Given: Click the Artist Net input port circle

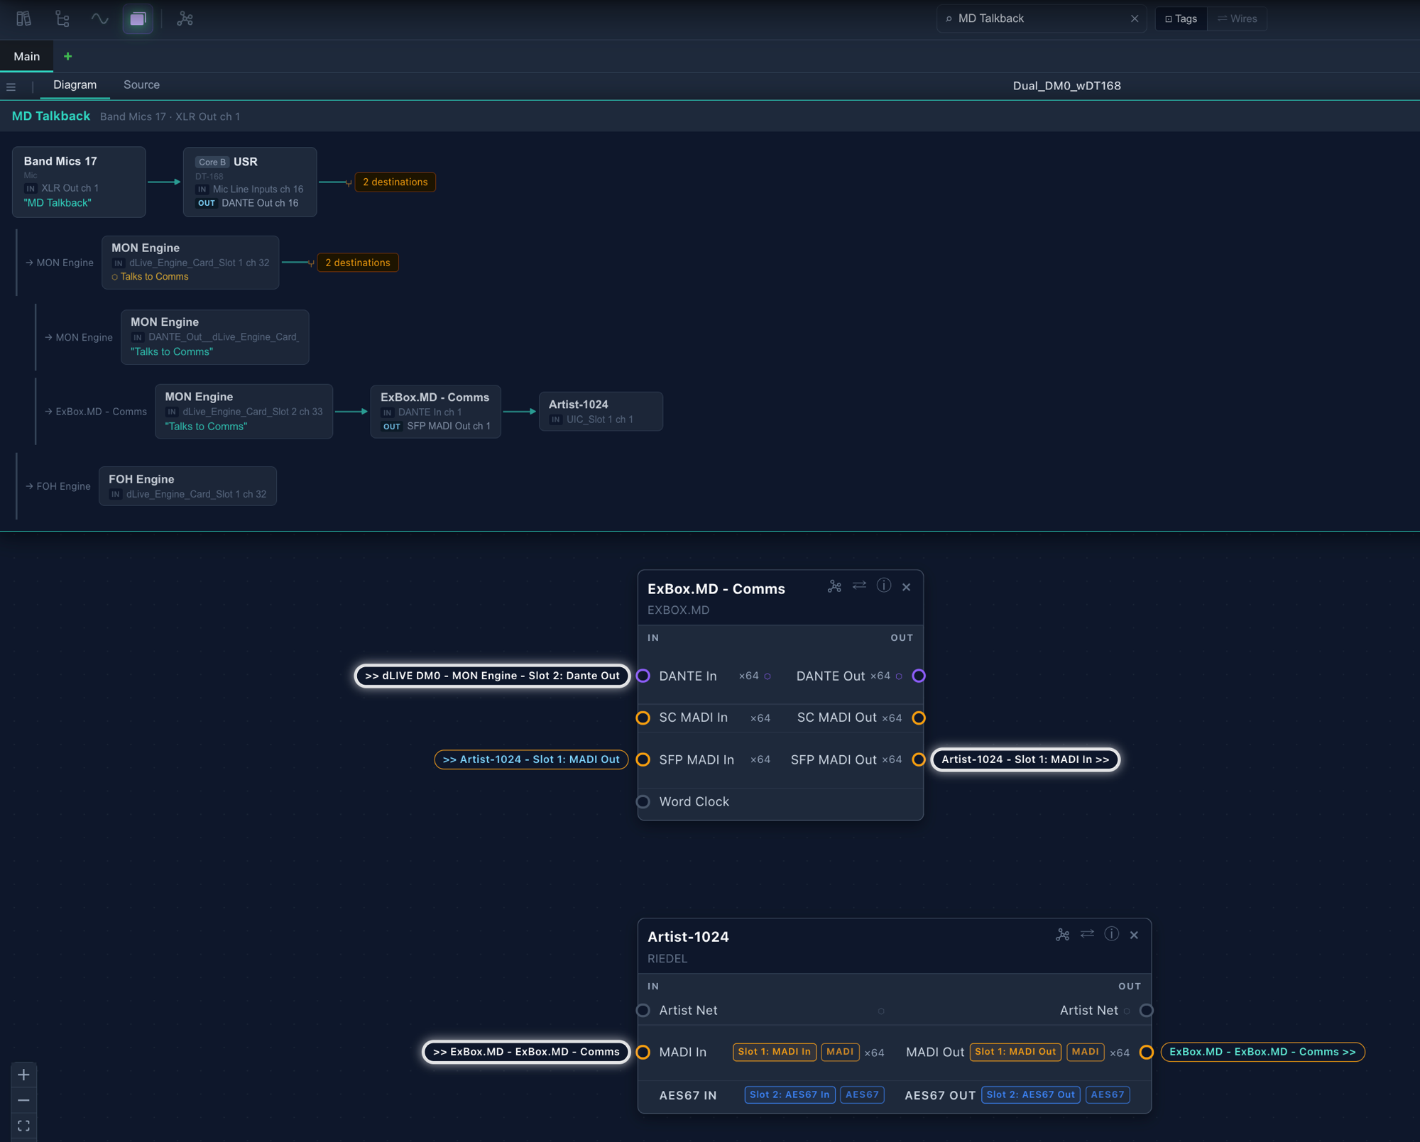Looking at the screenshot, I should tap(643, 1010).
